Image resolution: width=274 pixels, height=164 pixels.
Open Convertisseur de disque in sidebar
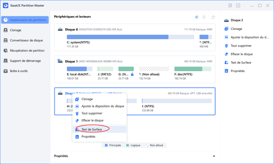[26, 40]
